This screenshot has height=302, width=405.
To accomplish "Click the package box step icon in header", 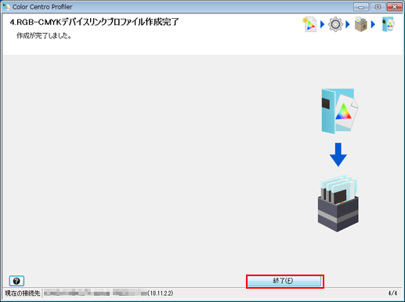I will (x=361, y=24).
